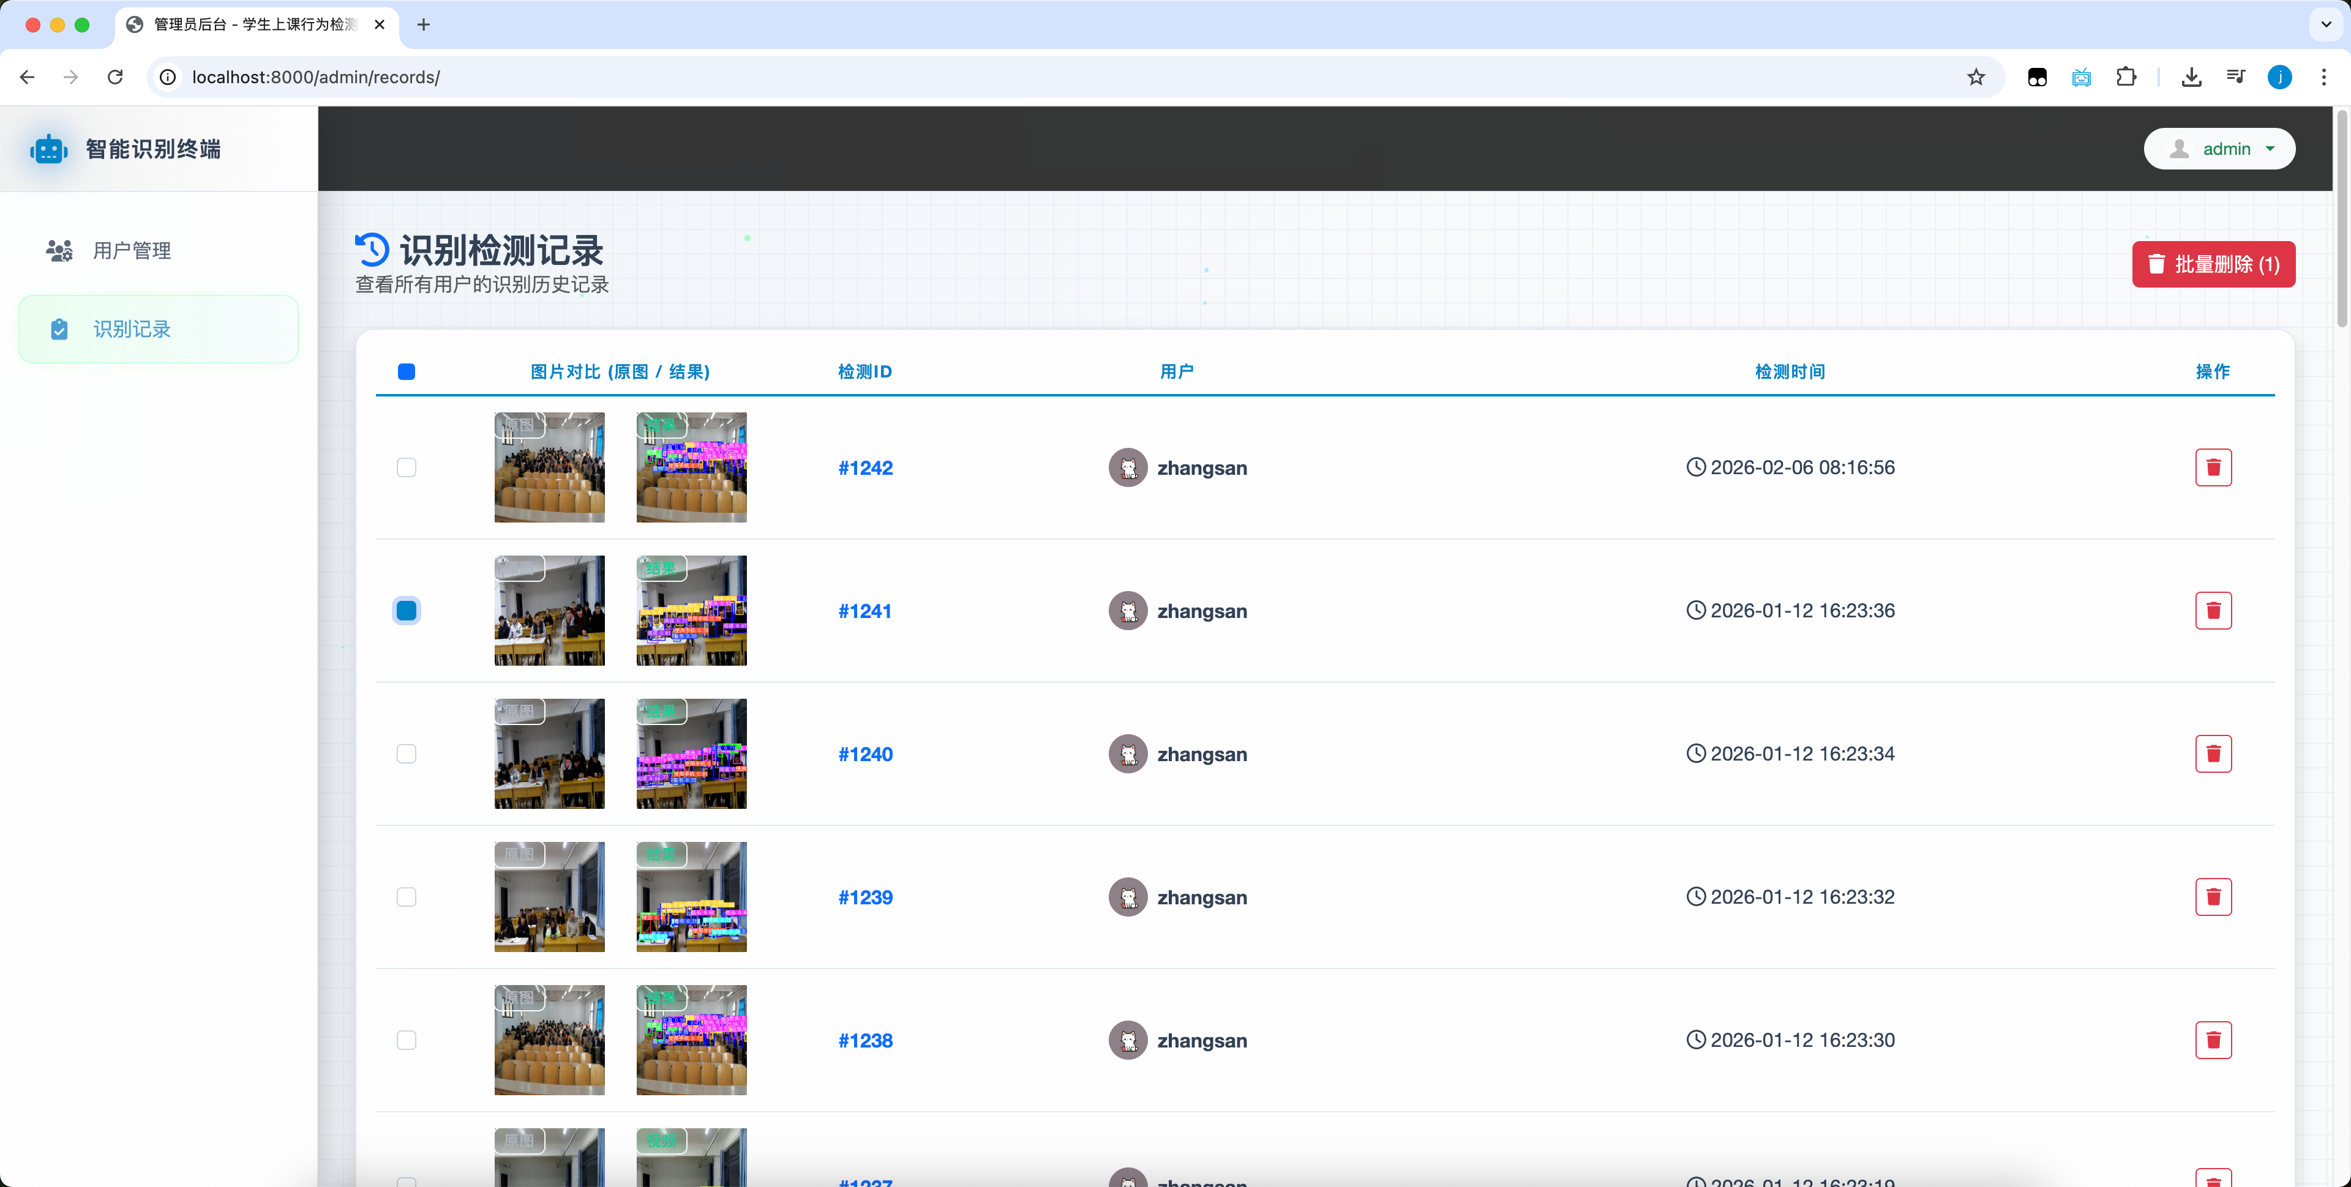Check the checkbox for record #1239
This screenshot has height=1187, width=2351.
tap(406, 897)
